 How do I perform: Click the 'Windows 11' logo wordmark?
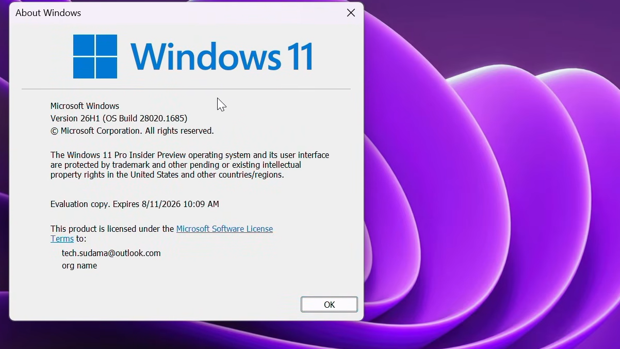click(x=222, y=56)
